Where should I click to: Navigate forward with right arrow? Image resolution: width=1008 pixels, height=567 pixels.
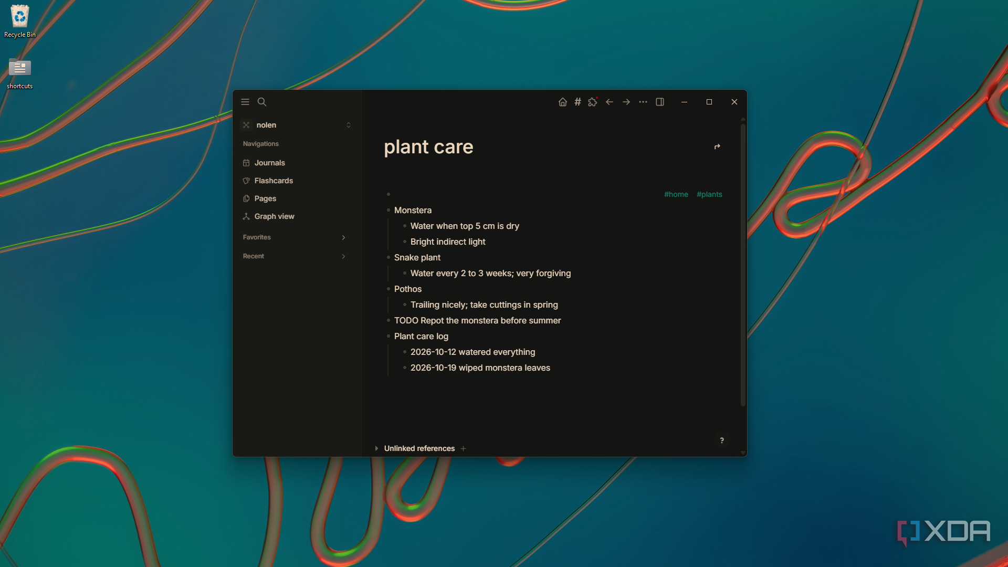[626, 102]
